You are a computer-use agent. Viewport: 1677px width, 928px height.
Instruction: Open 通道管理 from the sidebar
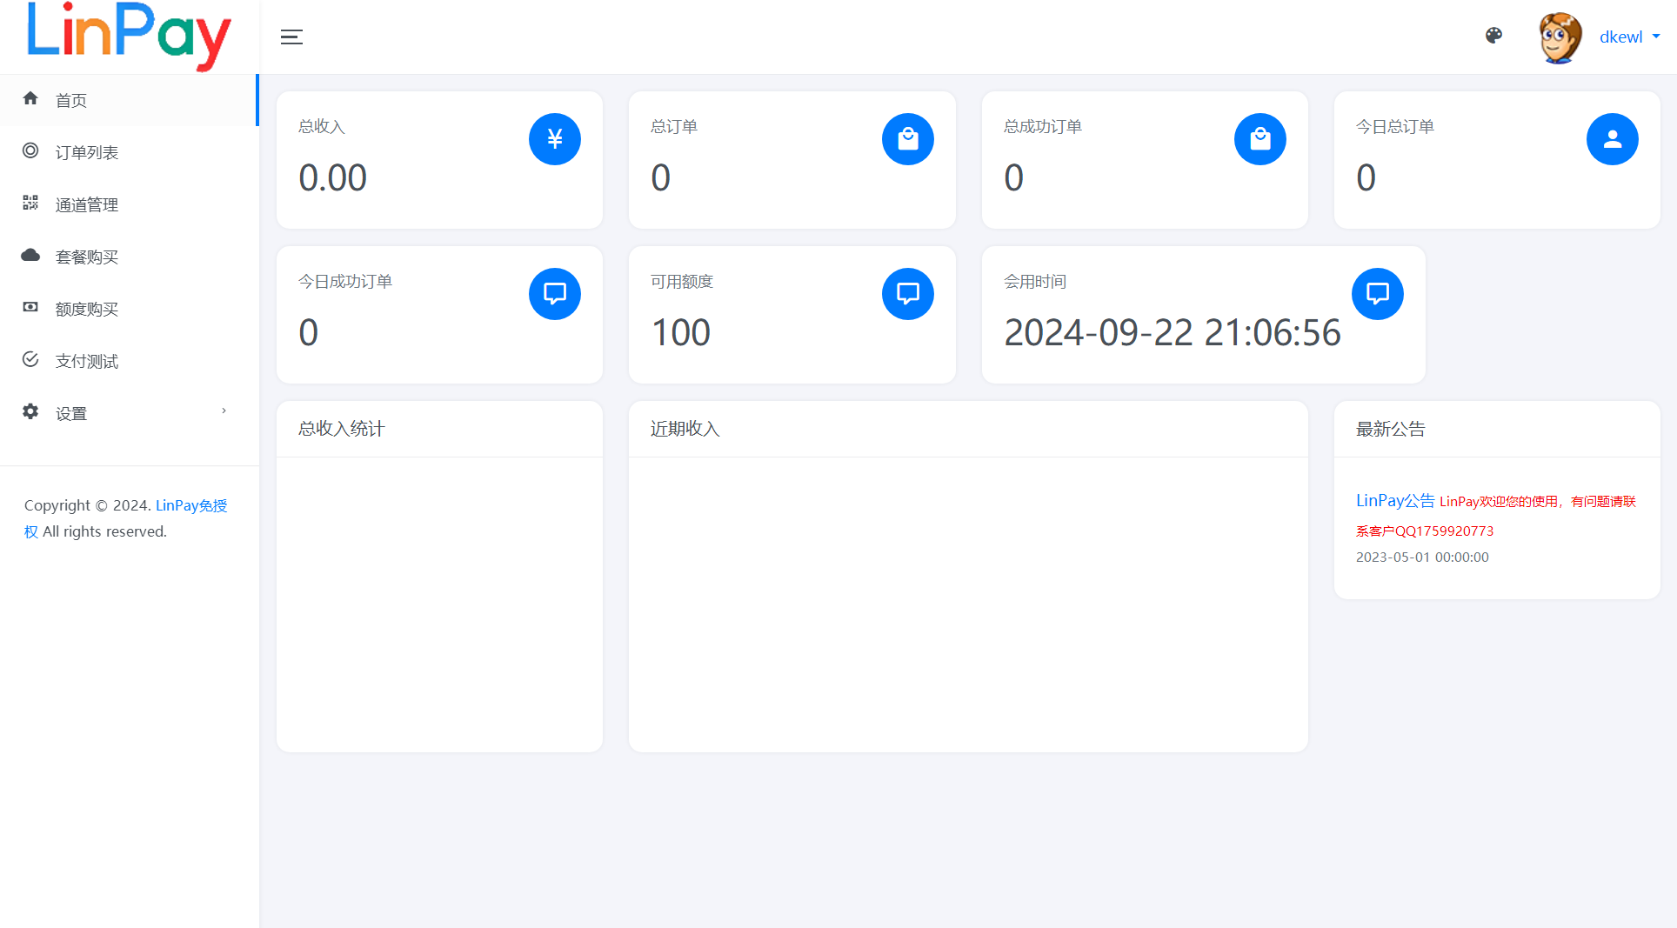click(x=87, y=204)
